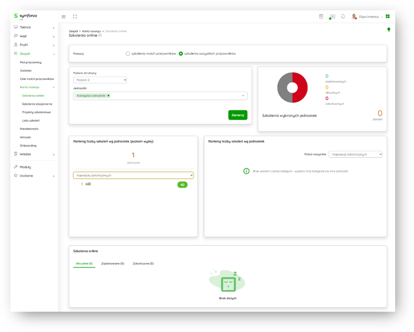The width and height of the screenshot is (414, 332).
Task: Switch to the Zaplanowane tab
Action: [x=112, y=264]
